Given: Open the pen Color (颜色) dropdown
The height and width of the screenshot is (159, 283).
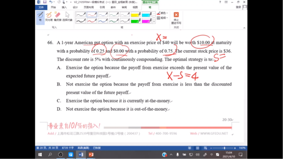Looking at the screenshot, I should (x=162, y=13).
